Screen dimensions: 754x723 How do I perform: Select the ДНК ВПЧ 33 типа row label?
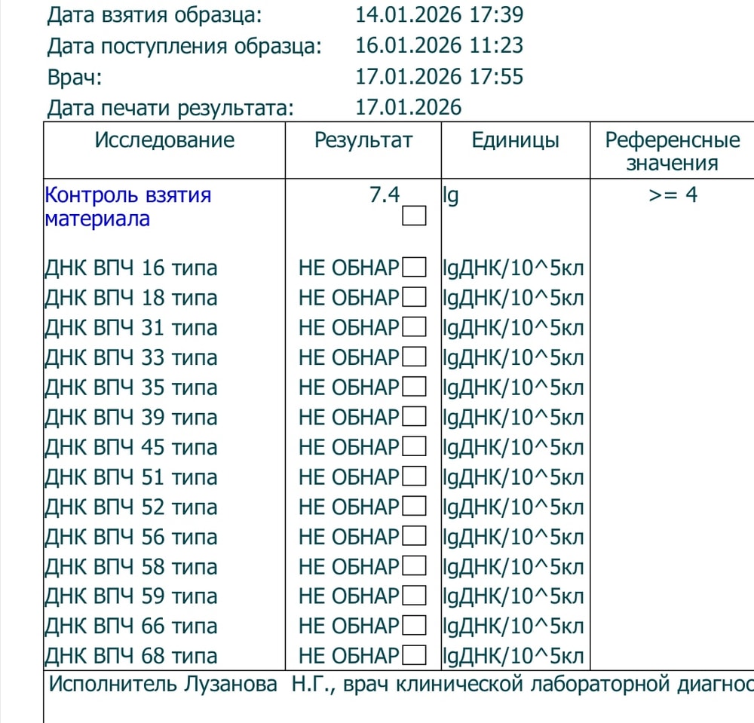point(130,357)
